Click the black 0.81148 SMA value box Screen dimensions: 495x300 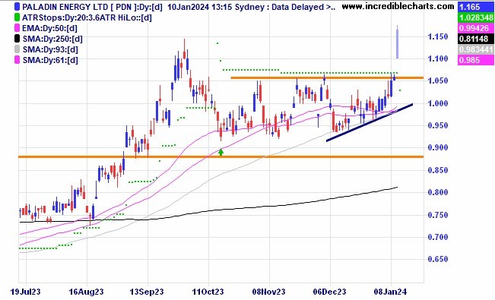coord(476,39)
